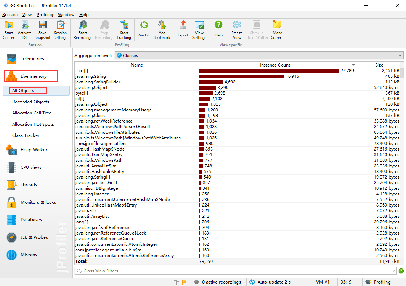Open the Monitors & locks sidebar section
The image size is (406, 286).
tap(31, 202)
